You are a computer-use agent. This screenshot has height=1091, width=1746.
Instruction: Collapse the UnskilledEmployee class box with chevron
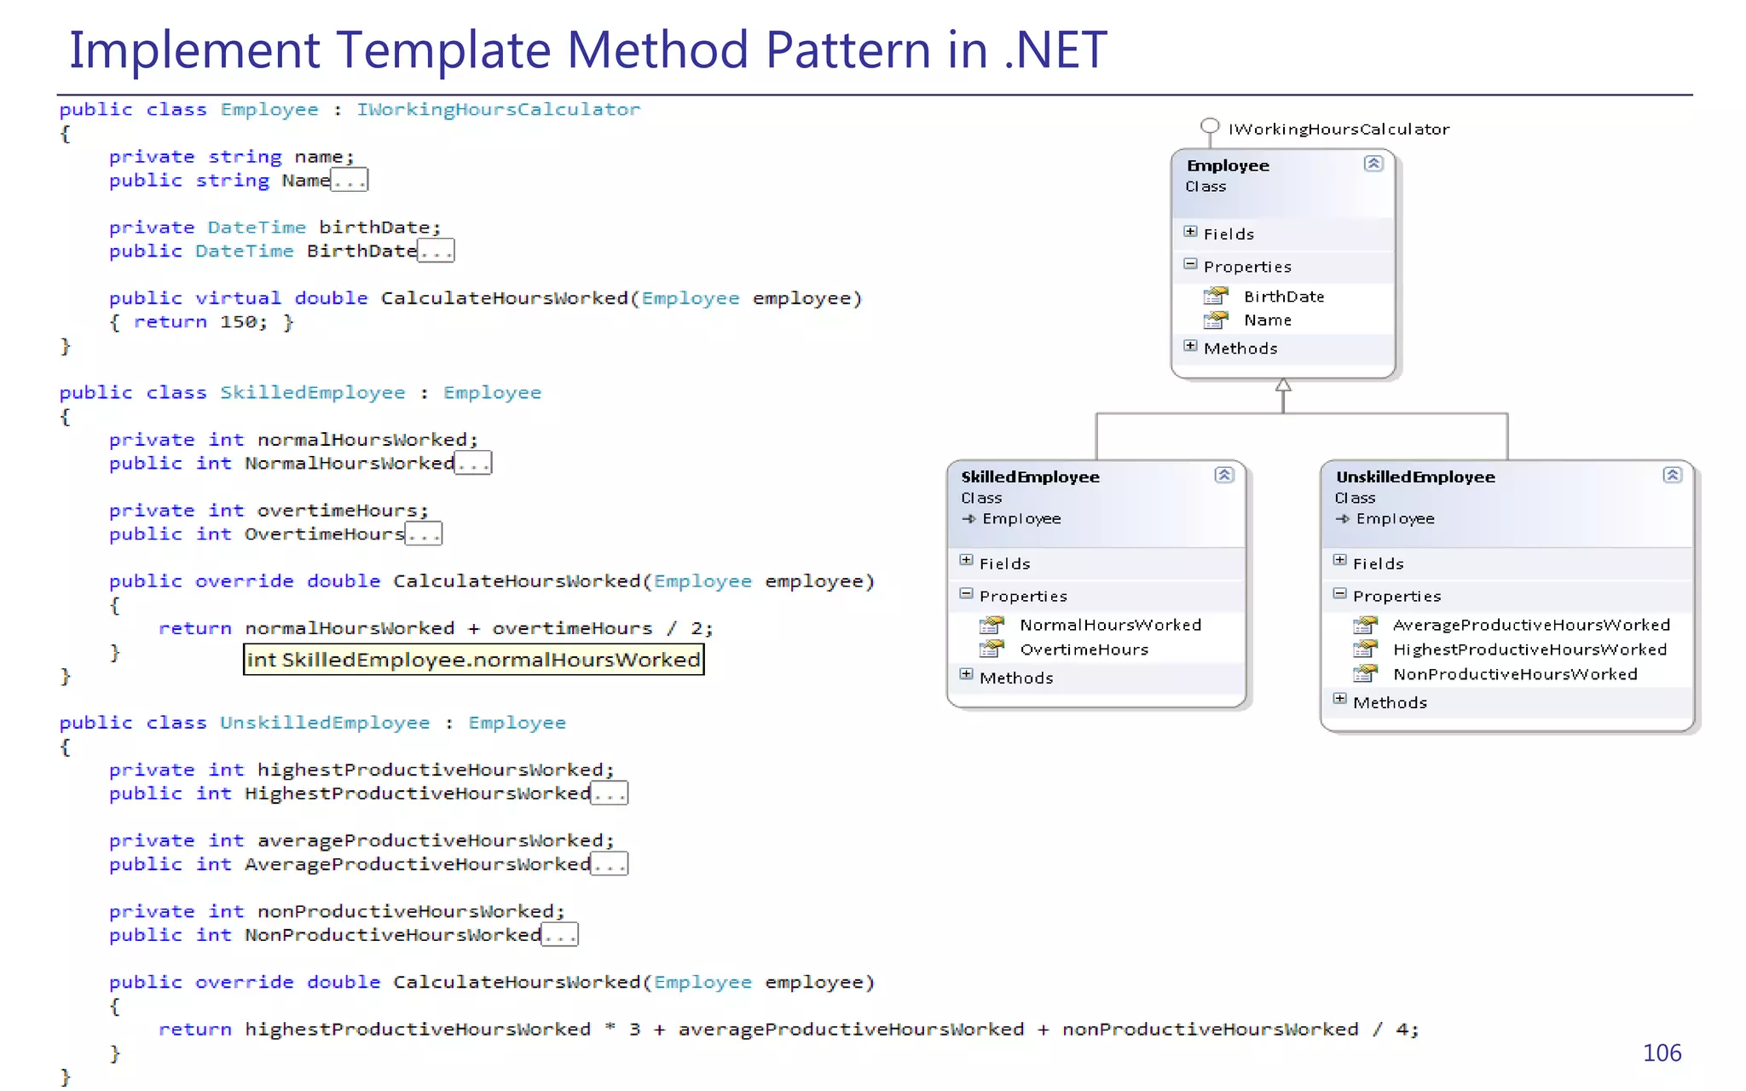point(1672,475)
